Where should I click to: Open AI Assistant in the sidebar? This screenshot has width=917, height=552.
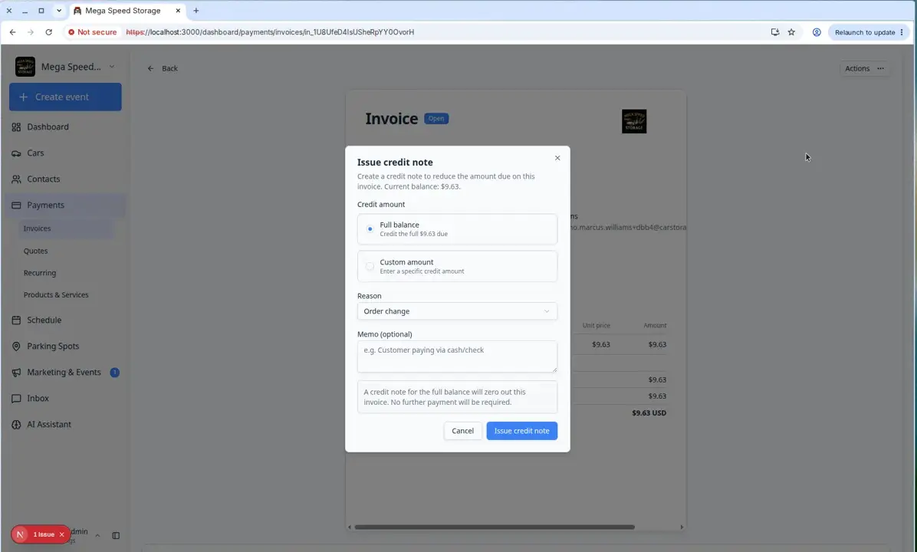pos(49,425)
